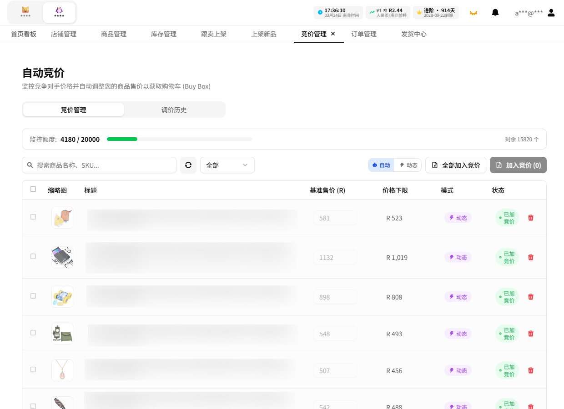Check the first product row checkbox

(33, 217)
